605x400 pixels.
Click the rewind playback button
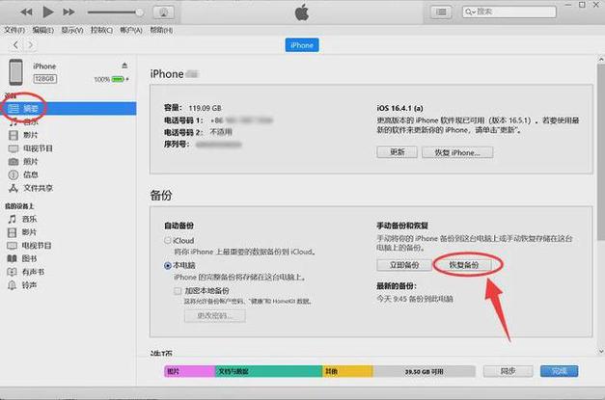tap(26, 12)
